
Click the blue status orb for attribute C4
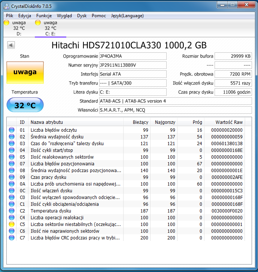12,217
